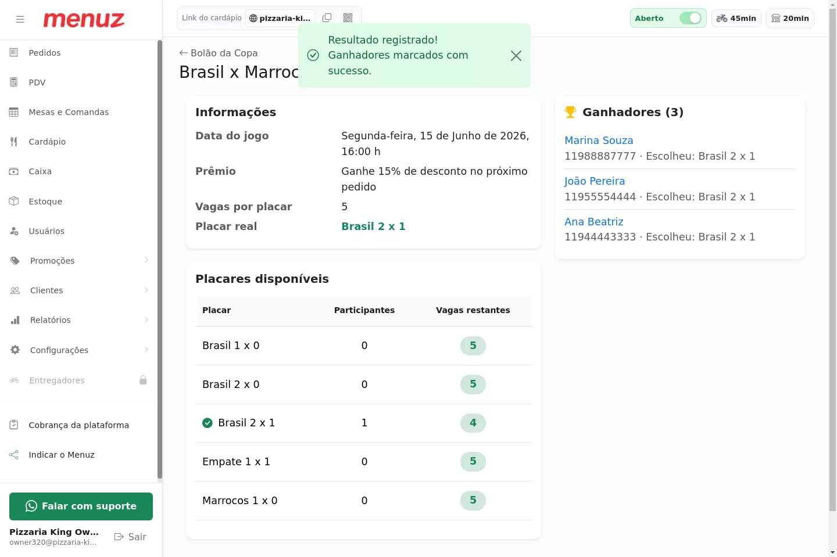Screen dimensions: 837x557
Task: Click the hamburger menu icon
Action: (x=20, y=19)
